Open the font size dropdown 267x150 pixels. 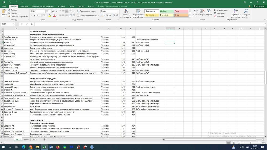coord(50,11)
